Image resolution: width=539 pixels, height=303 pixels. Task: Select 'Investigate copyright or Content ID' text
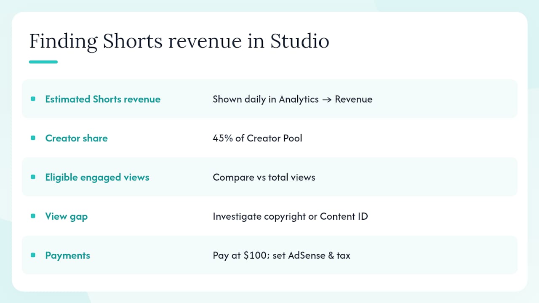[290, 217]
